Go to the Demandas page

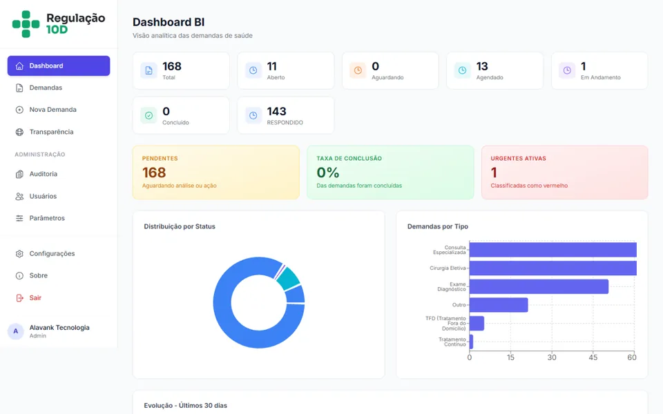(59, 88)
